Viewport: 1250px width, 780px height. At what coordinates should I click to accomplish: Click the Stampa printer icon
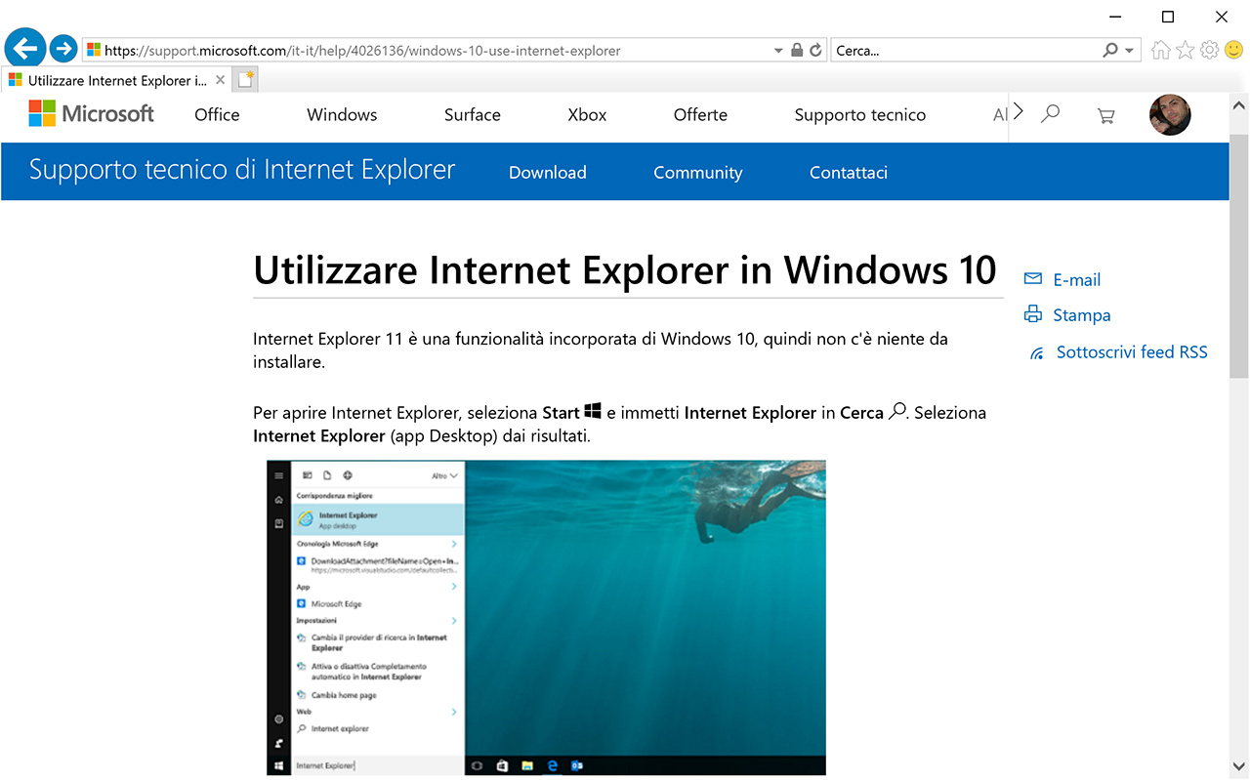pyautogui.click(x=1033, y=314)
